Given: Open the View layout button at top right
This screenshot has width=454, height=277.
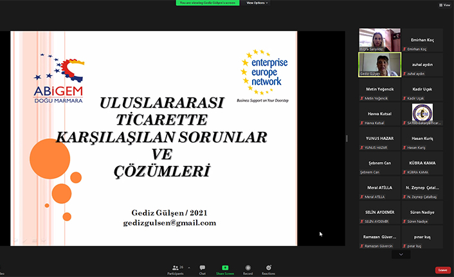Looking at the screenshot, I should (445, 5).
